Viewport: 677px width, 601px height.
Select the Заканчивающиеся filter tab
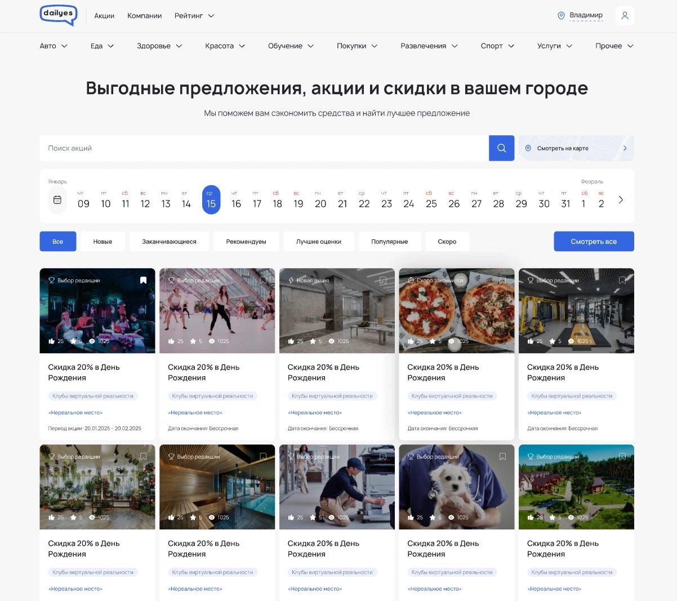tap(169, 242)
